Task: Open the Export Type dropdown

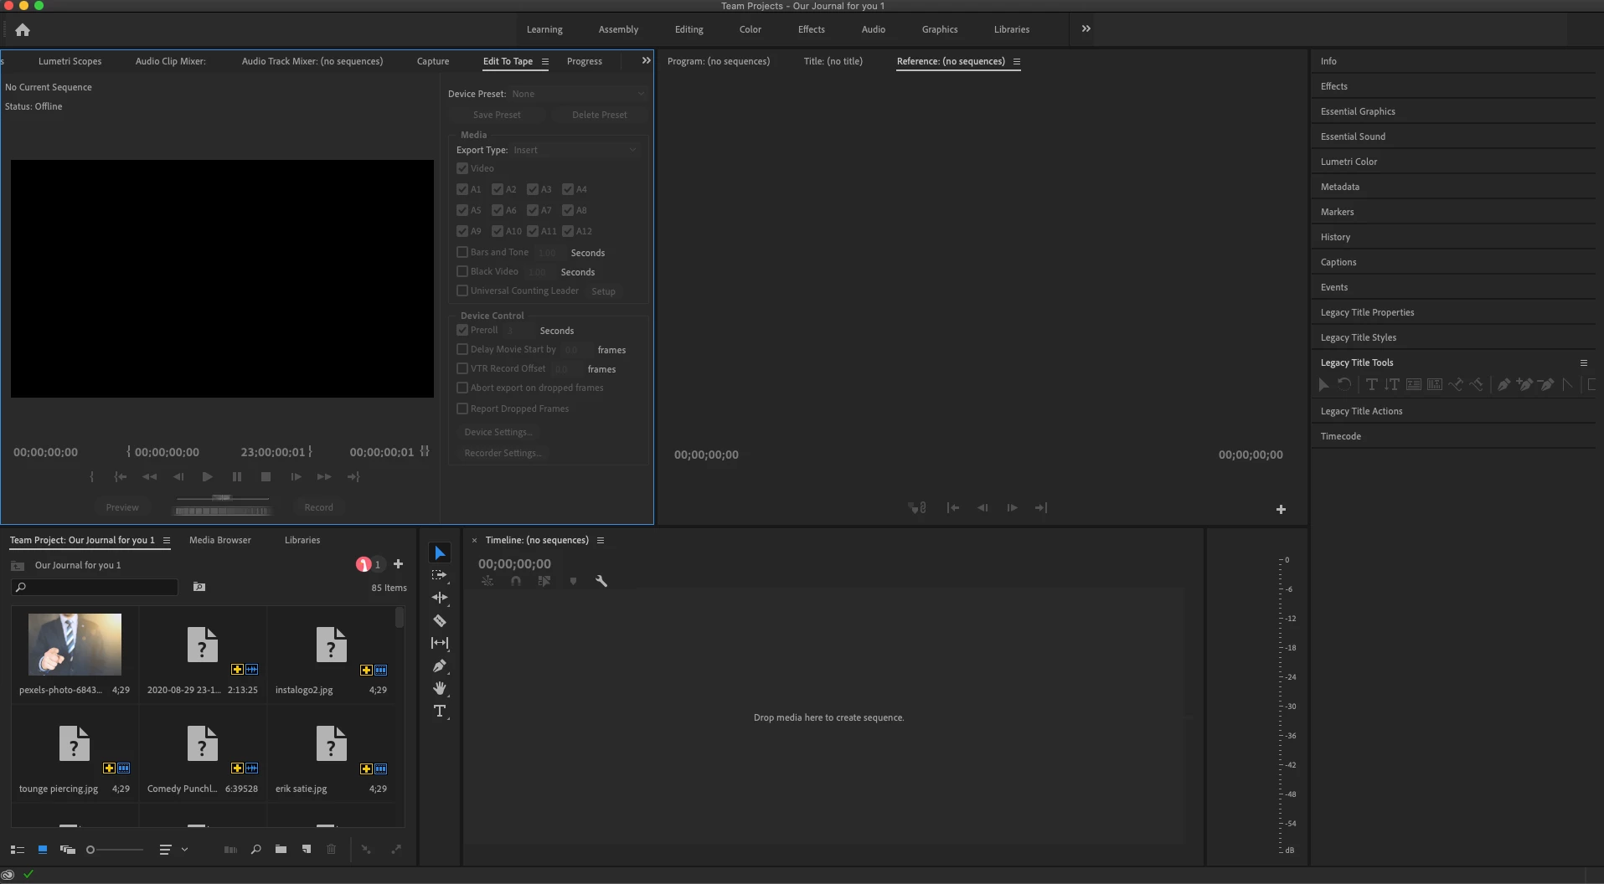Action: point(575,150)
